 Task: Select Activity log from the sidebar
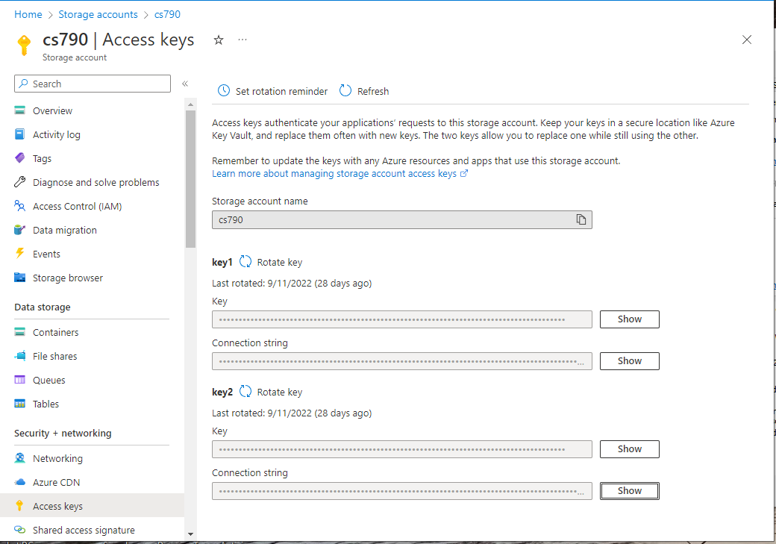(x=56, y=134)
